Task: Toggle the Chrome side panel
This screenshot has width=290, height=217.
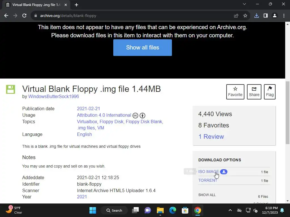Action: pyautogui.click(x=266, y=16)
